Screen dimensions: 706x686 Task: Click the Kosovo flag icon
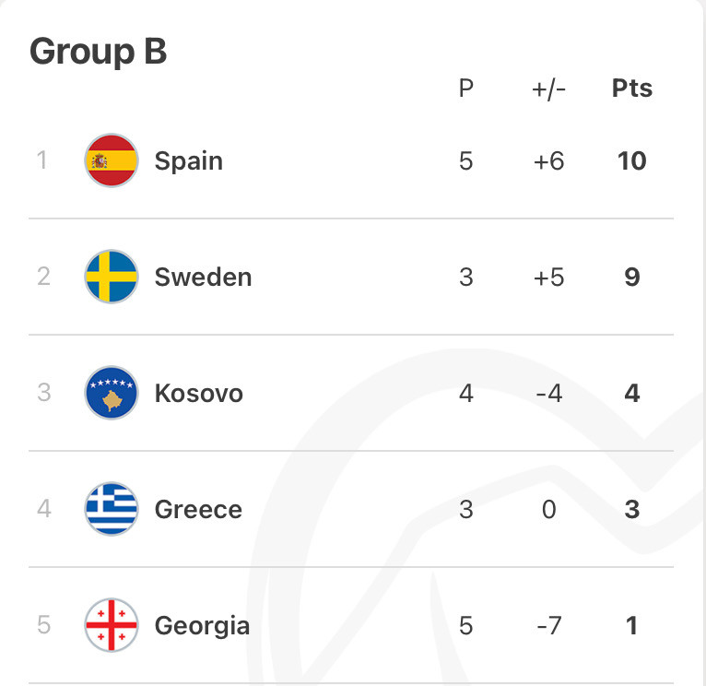pyautogui.click(x=112, y=393)
